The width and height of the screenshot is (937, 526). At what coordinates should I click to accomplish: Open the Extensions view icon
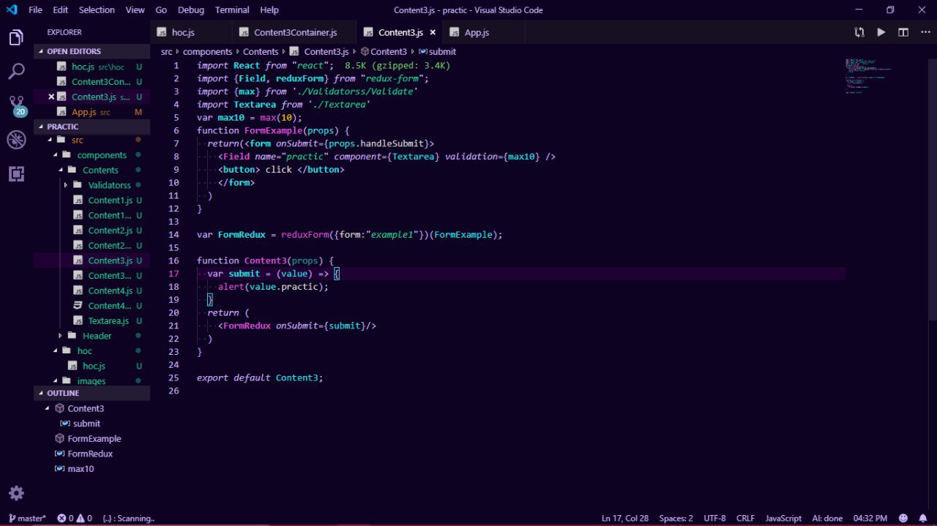click(x=16, y=174)
